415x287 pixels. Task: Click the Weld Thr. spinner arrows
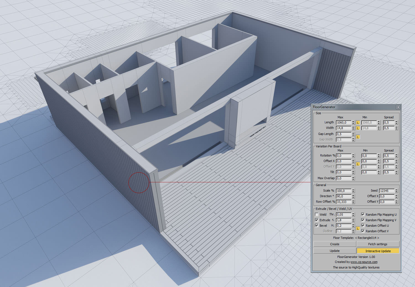click(x=353, y=215)
